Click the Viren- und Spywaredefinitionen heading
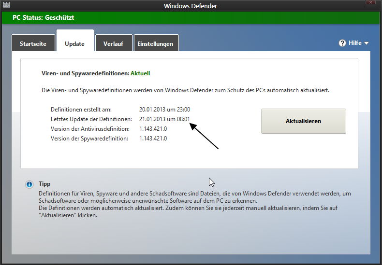This screenshot has height=265, width=382. [85, 73]
